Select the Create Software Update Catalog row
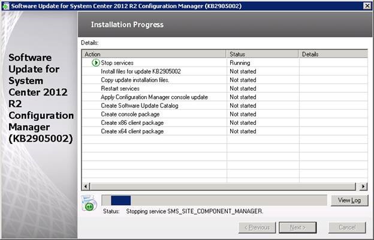The image size is (374, 240). click(x=224, y=106)
